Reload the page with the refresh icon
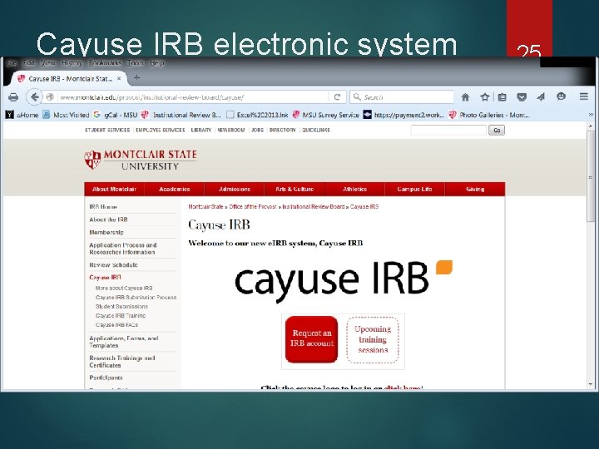599x449 pixels. [337, 97]
